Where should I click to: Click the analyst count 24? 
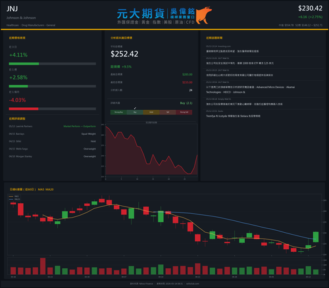[191, 90]
